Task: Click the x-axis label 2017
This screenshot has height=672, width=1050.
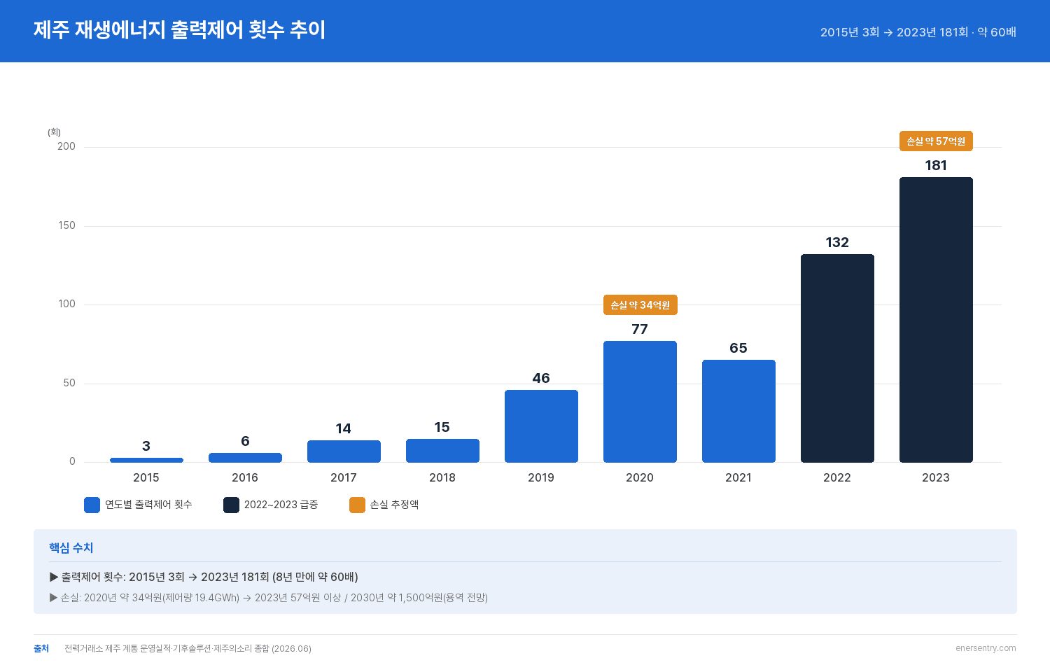Action: click(344, 477)
